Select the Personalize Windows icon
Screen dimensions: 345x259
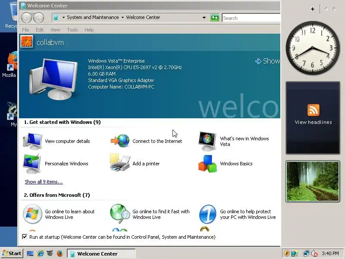point(32,164)
